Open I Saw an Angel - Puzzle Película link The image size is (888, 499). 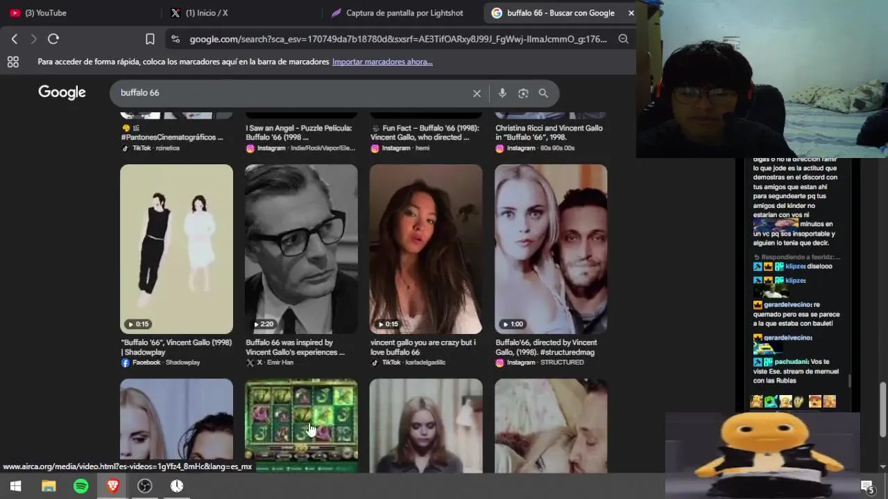click(x=298, y=132)
